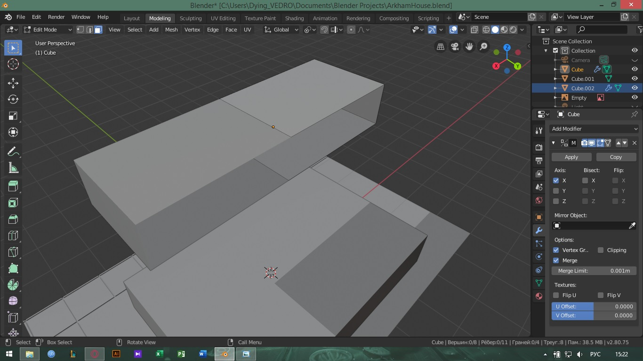This screenshot has width=643, height=361.
Task: Open the Object Data properties tab
Action: pos(539,283)
